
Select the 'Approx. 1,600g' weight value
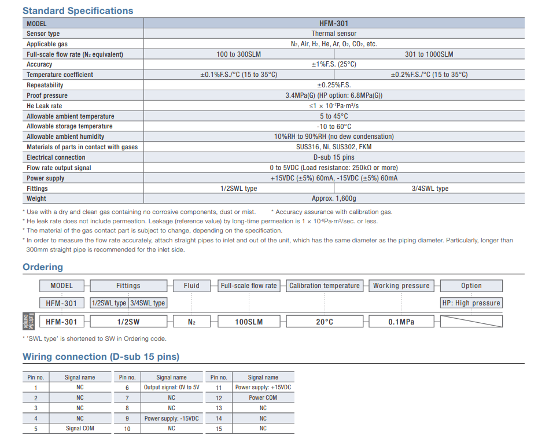[334, 198]
